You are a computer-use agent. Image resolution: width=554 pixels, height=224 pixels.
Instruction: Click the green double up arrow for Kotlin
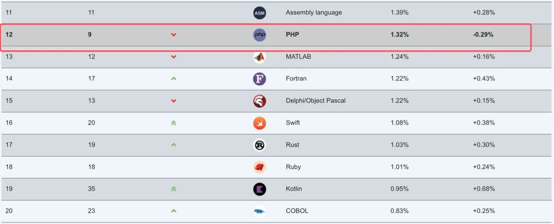click(173, 189)
